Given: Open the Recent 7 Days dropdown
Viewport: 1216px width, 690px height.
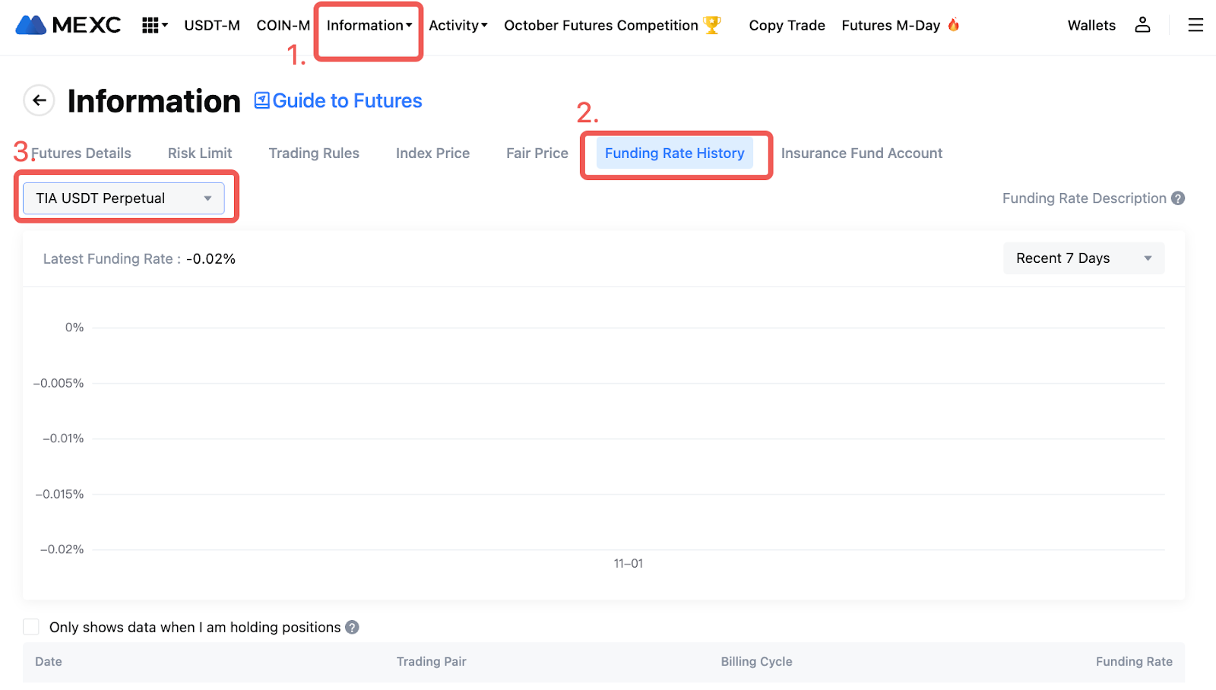Looking at the screenshot, I should (1083, 258).
